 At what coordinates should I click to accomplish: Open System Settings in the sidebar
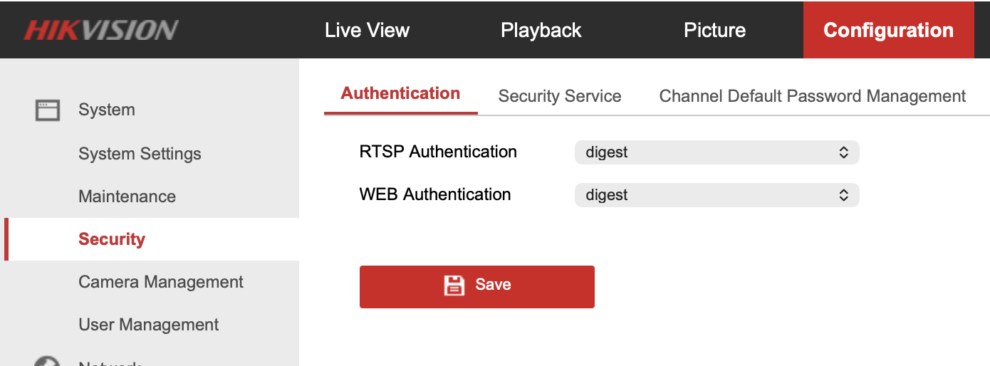tap(140, 154)
